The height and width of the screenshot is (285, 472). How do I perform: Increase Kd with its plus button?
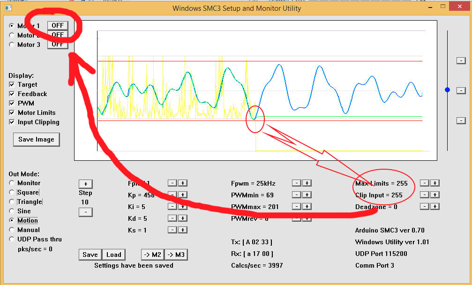183,218
